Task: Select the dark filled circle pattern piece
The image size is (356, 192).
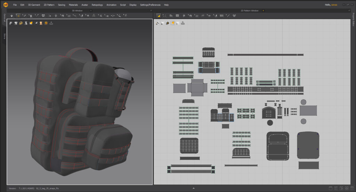Action: click(270, 123)
